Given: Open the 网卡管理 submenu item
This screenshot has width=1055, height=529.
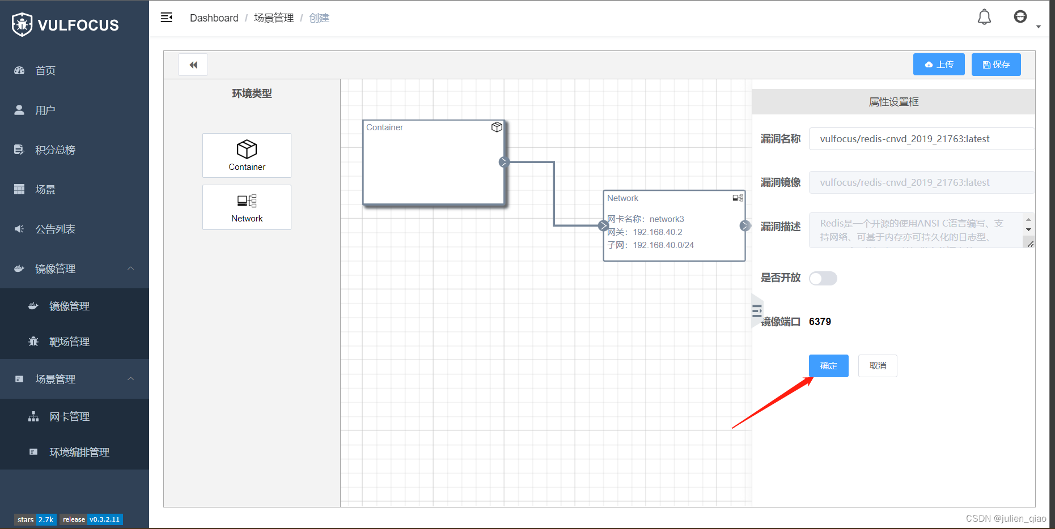Looking at the screenshot, I should click(x=74, y=416).
